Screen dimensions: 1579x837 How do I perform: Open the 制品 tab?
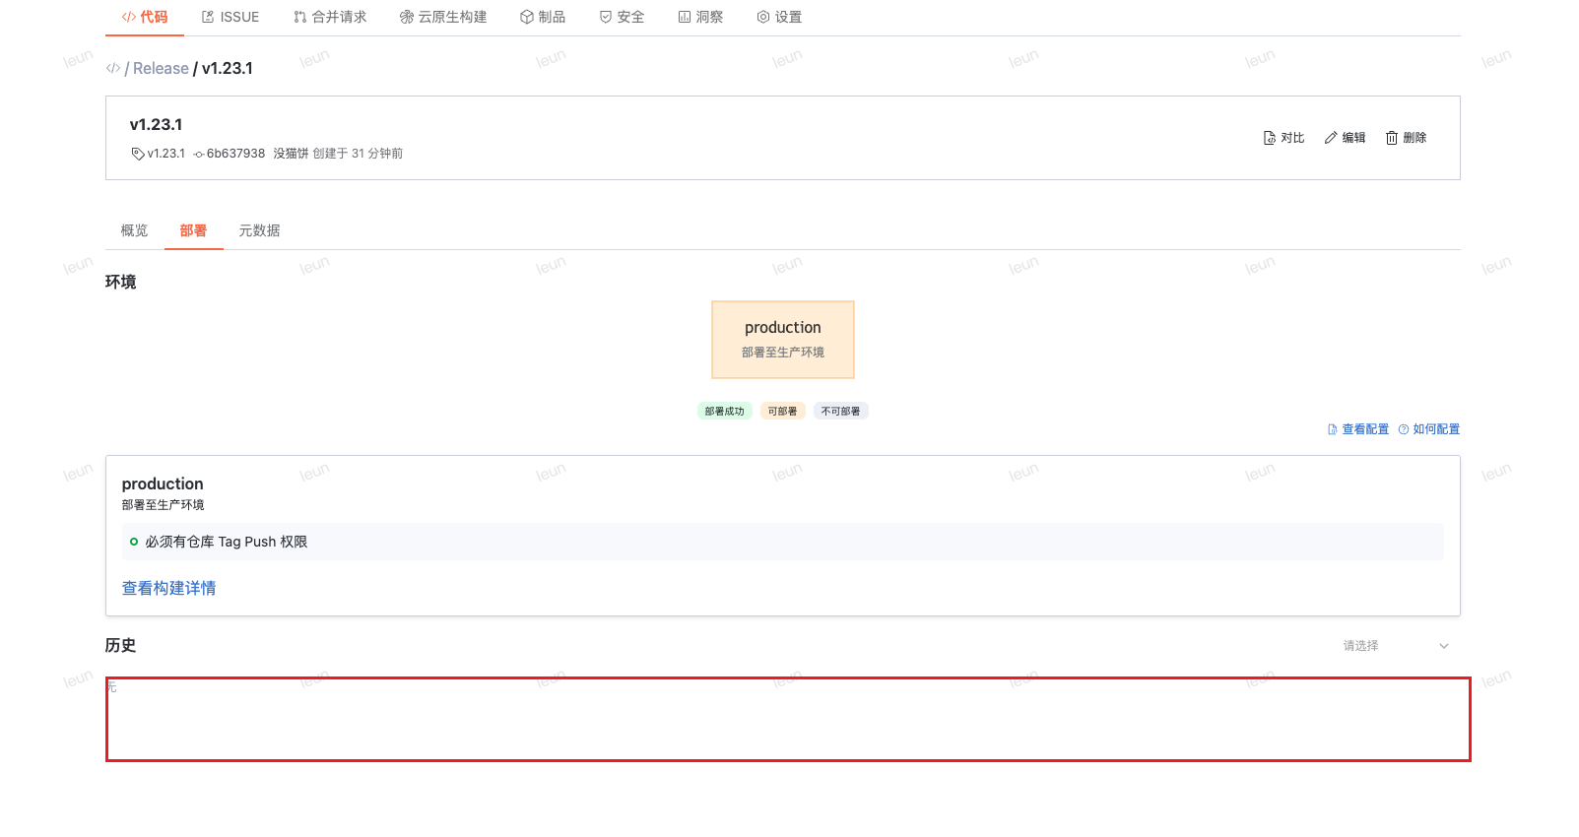point(543,17)
